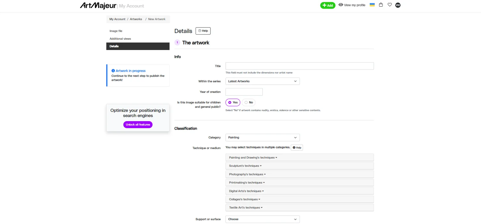Open the shopping bag cart
This screenshot has width=481, height=224.
click(x=381, y=5)
